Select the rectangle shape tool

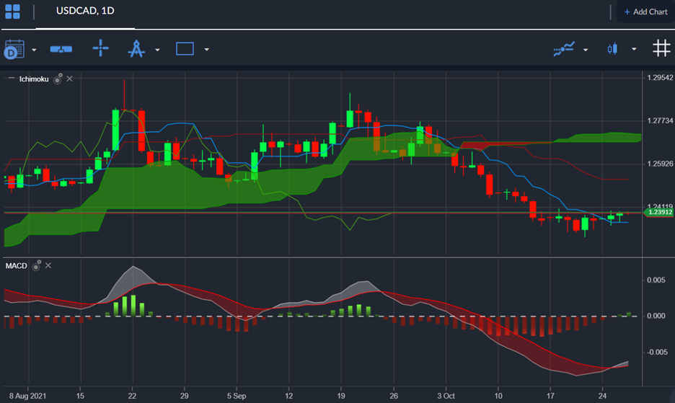pos(185,48)
